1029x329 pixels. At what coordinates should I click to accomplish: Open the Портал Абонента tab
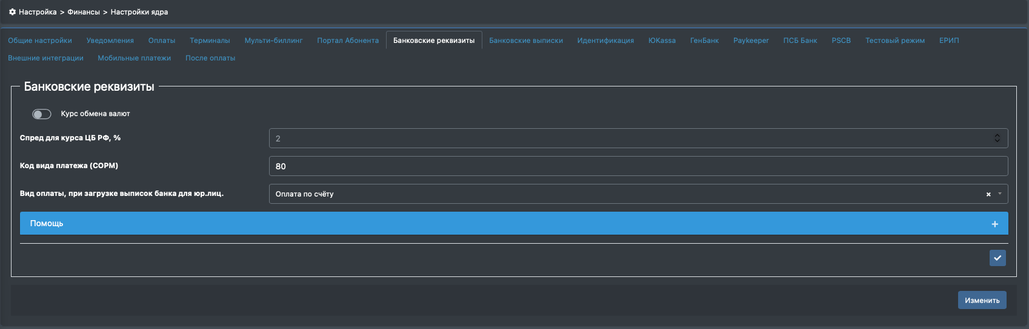pyautogui.click(x=348, y=41)
